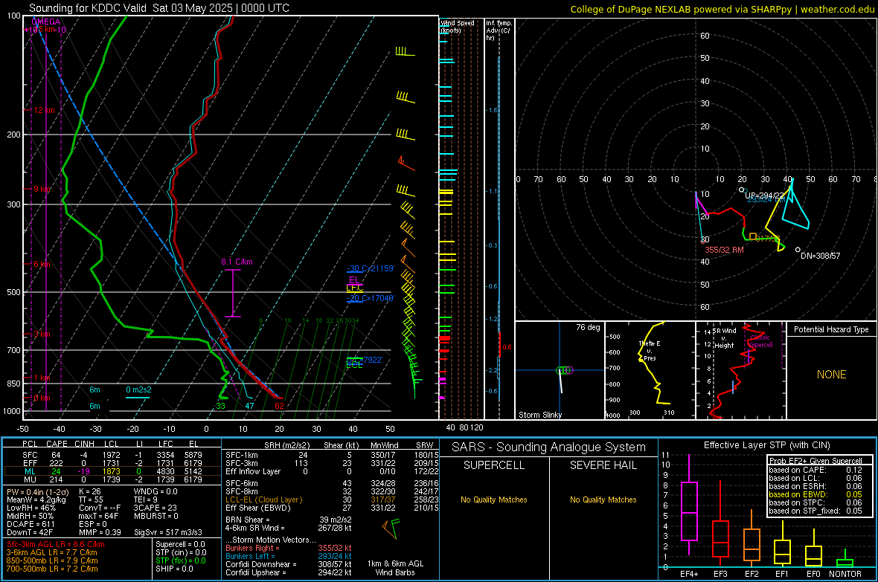Select the green surface dewpoint value 33
Image resolution: width=878 pixels, height=582 pixels.
click(221, 406)
